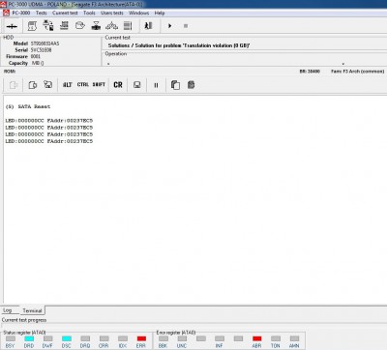Viewport: 387px width, 350px height.
Task: Click the save log terminal icon
Action: click(x=48, y=84)
